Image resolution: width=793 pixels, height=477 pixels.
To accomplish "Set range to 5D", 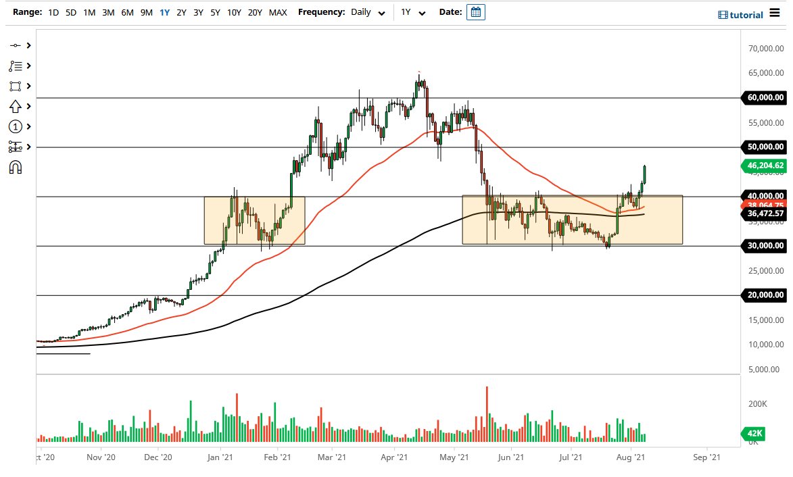I will [71, 13].
